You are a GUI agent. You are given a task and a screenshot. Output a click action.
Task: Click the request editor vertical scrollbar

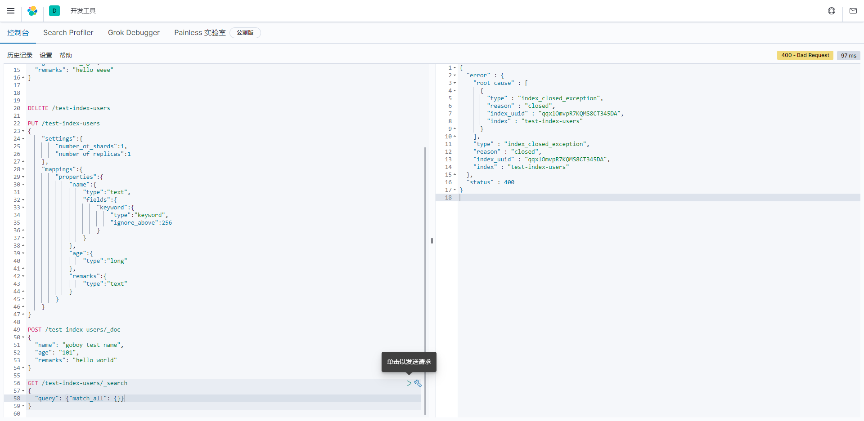(425, 281)
